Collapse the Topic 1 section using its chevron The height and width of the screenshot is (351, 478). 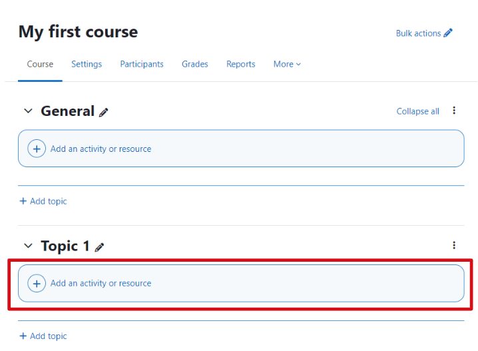[x=28, y=246]
